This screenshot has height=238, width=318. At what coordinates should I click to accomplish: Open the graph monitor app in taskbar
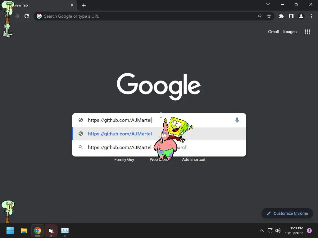(x=65, y=231)
